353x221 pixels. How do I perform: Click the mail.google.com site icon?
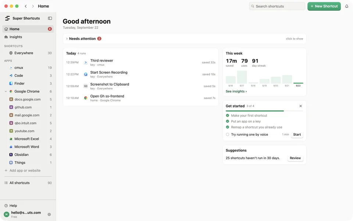tap(11, 115)
